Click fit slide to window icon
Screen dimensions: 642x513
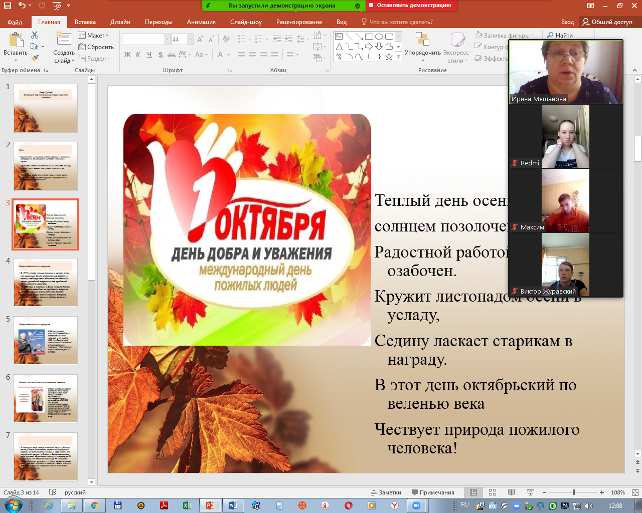click(635, 492)
